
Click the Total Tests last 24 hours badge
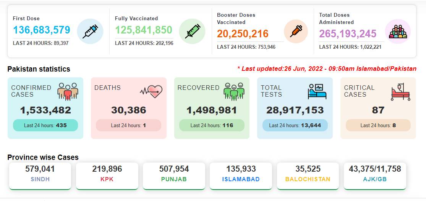coord(295,125)
